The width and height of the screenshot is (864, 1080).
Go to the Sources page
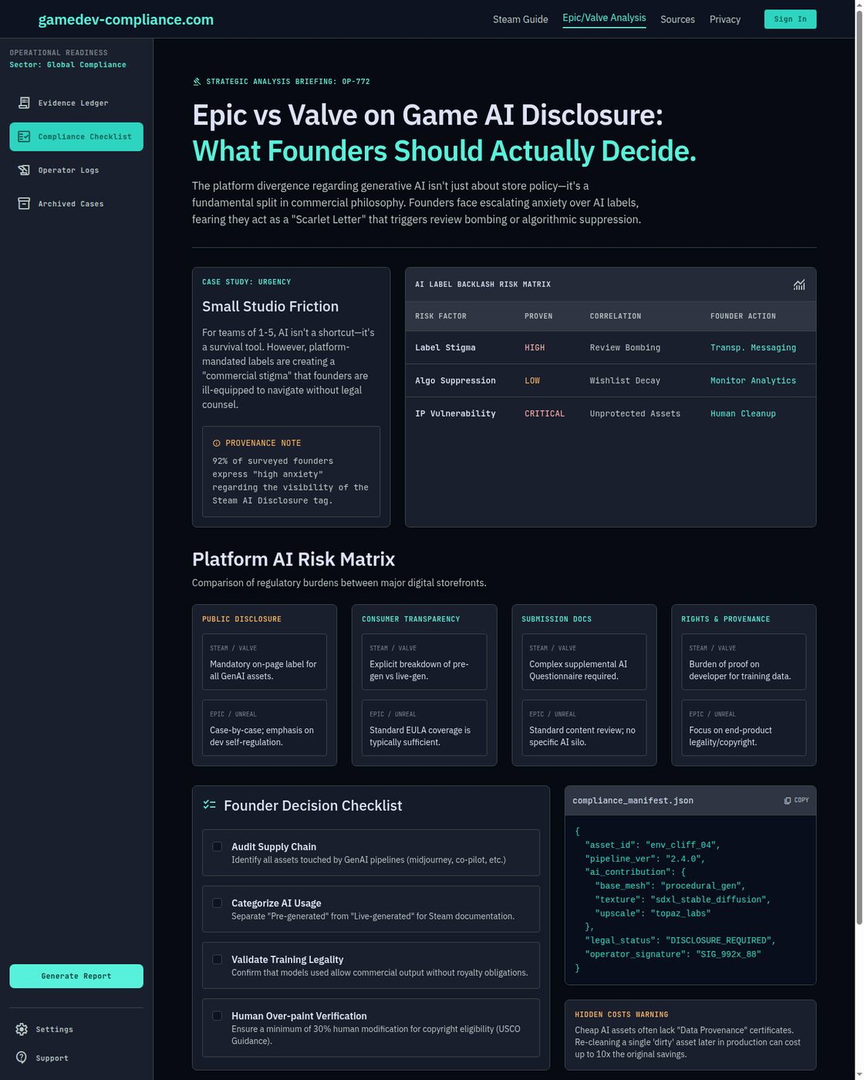point(677,19)
